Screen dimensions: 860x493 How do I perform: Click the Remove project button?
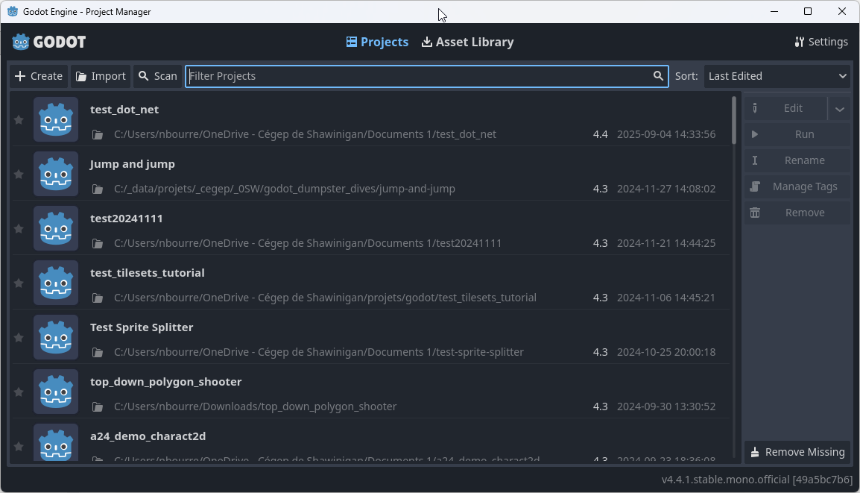point(797,213)
